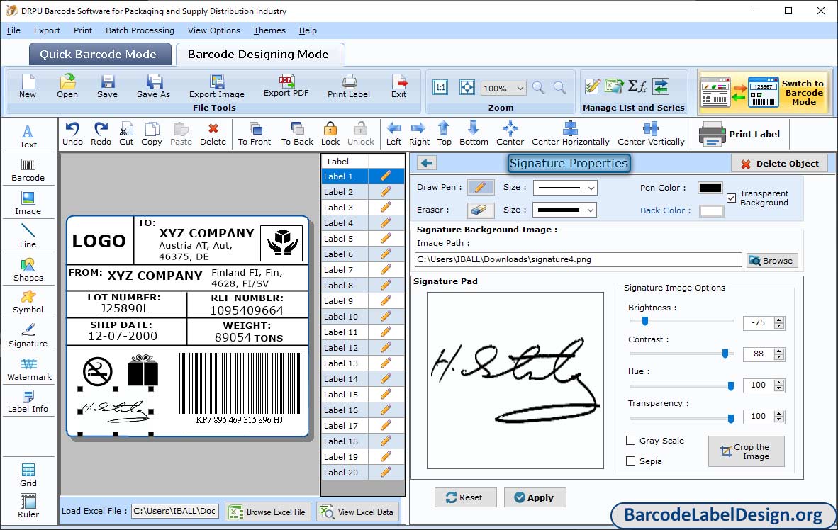This screenshot has height=530, width=838.
Task: Open the Draw Pen size dropdown
Action: pyautogui.click(x=591, y=188)
